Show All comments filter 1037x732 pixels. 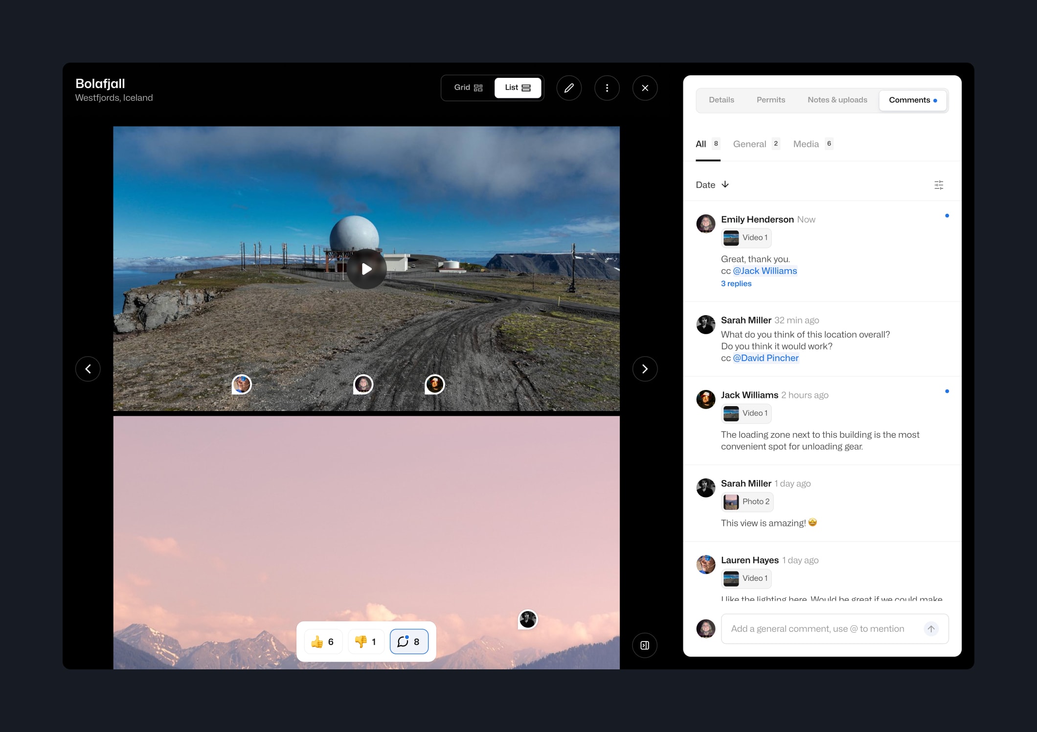(x=708, y=144)
